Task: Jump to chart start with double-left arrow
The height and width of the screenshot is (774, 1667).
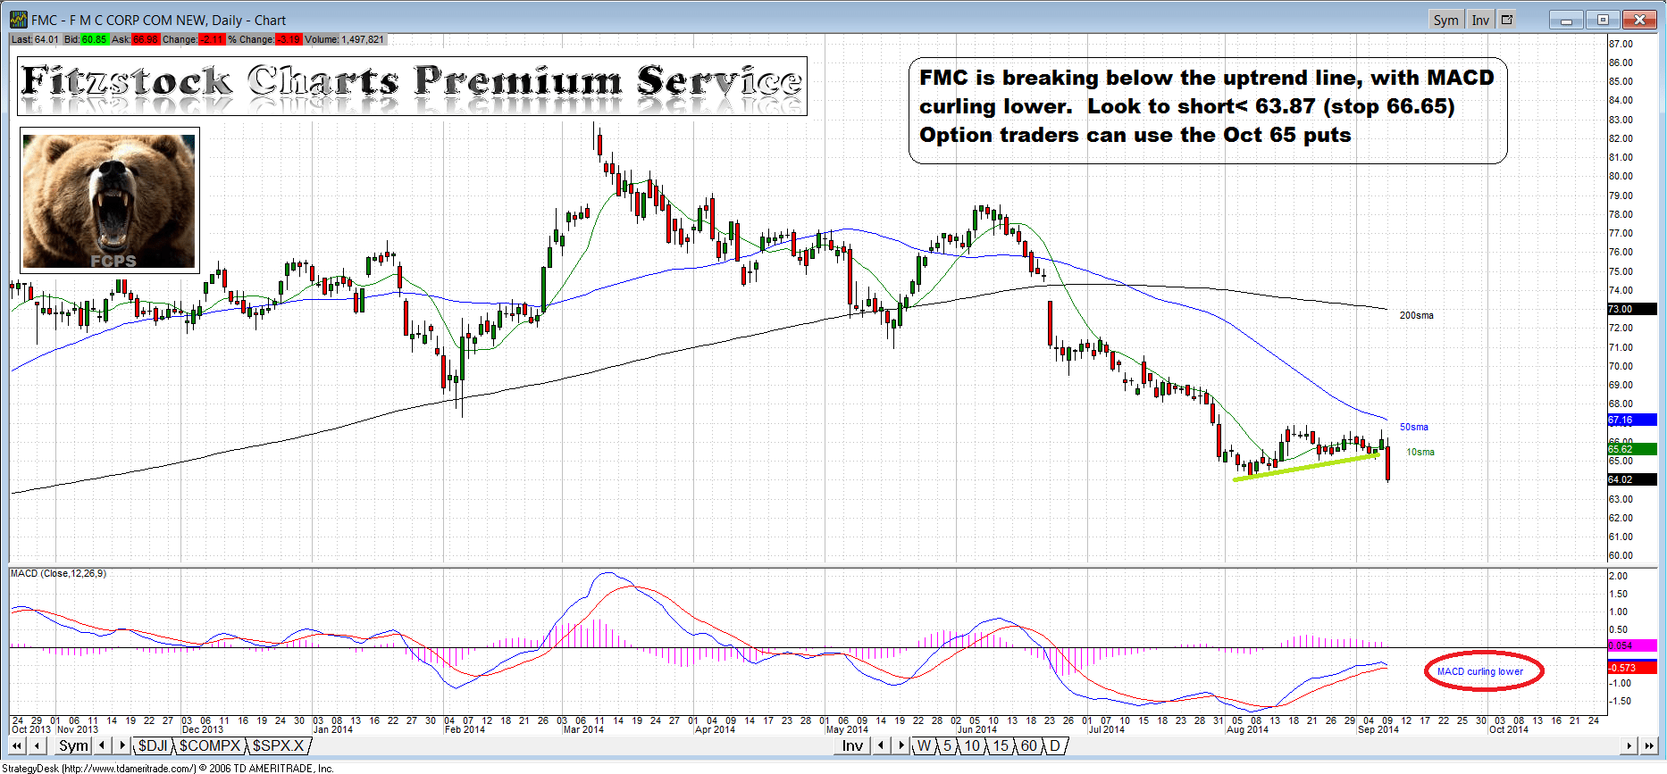Action: coord(16,745)
